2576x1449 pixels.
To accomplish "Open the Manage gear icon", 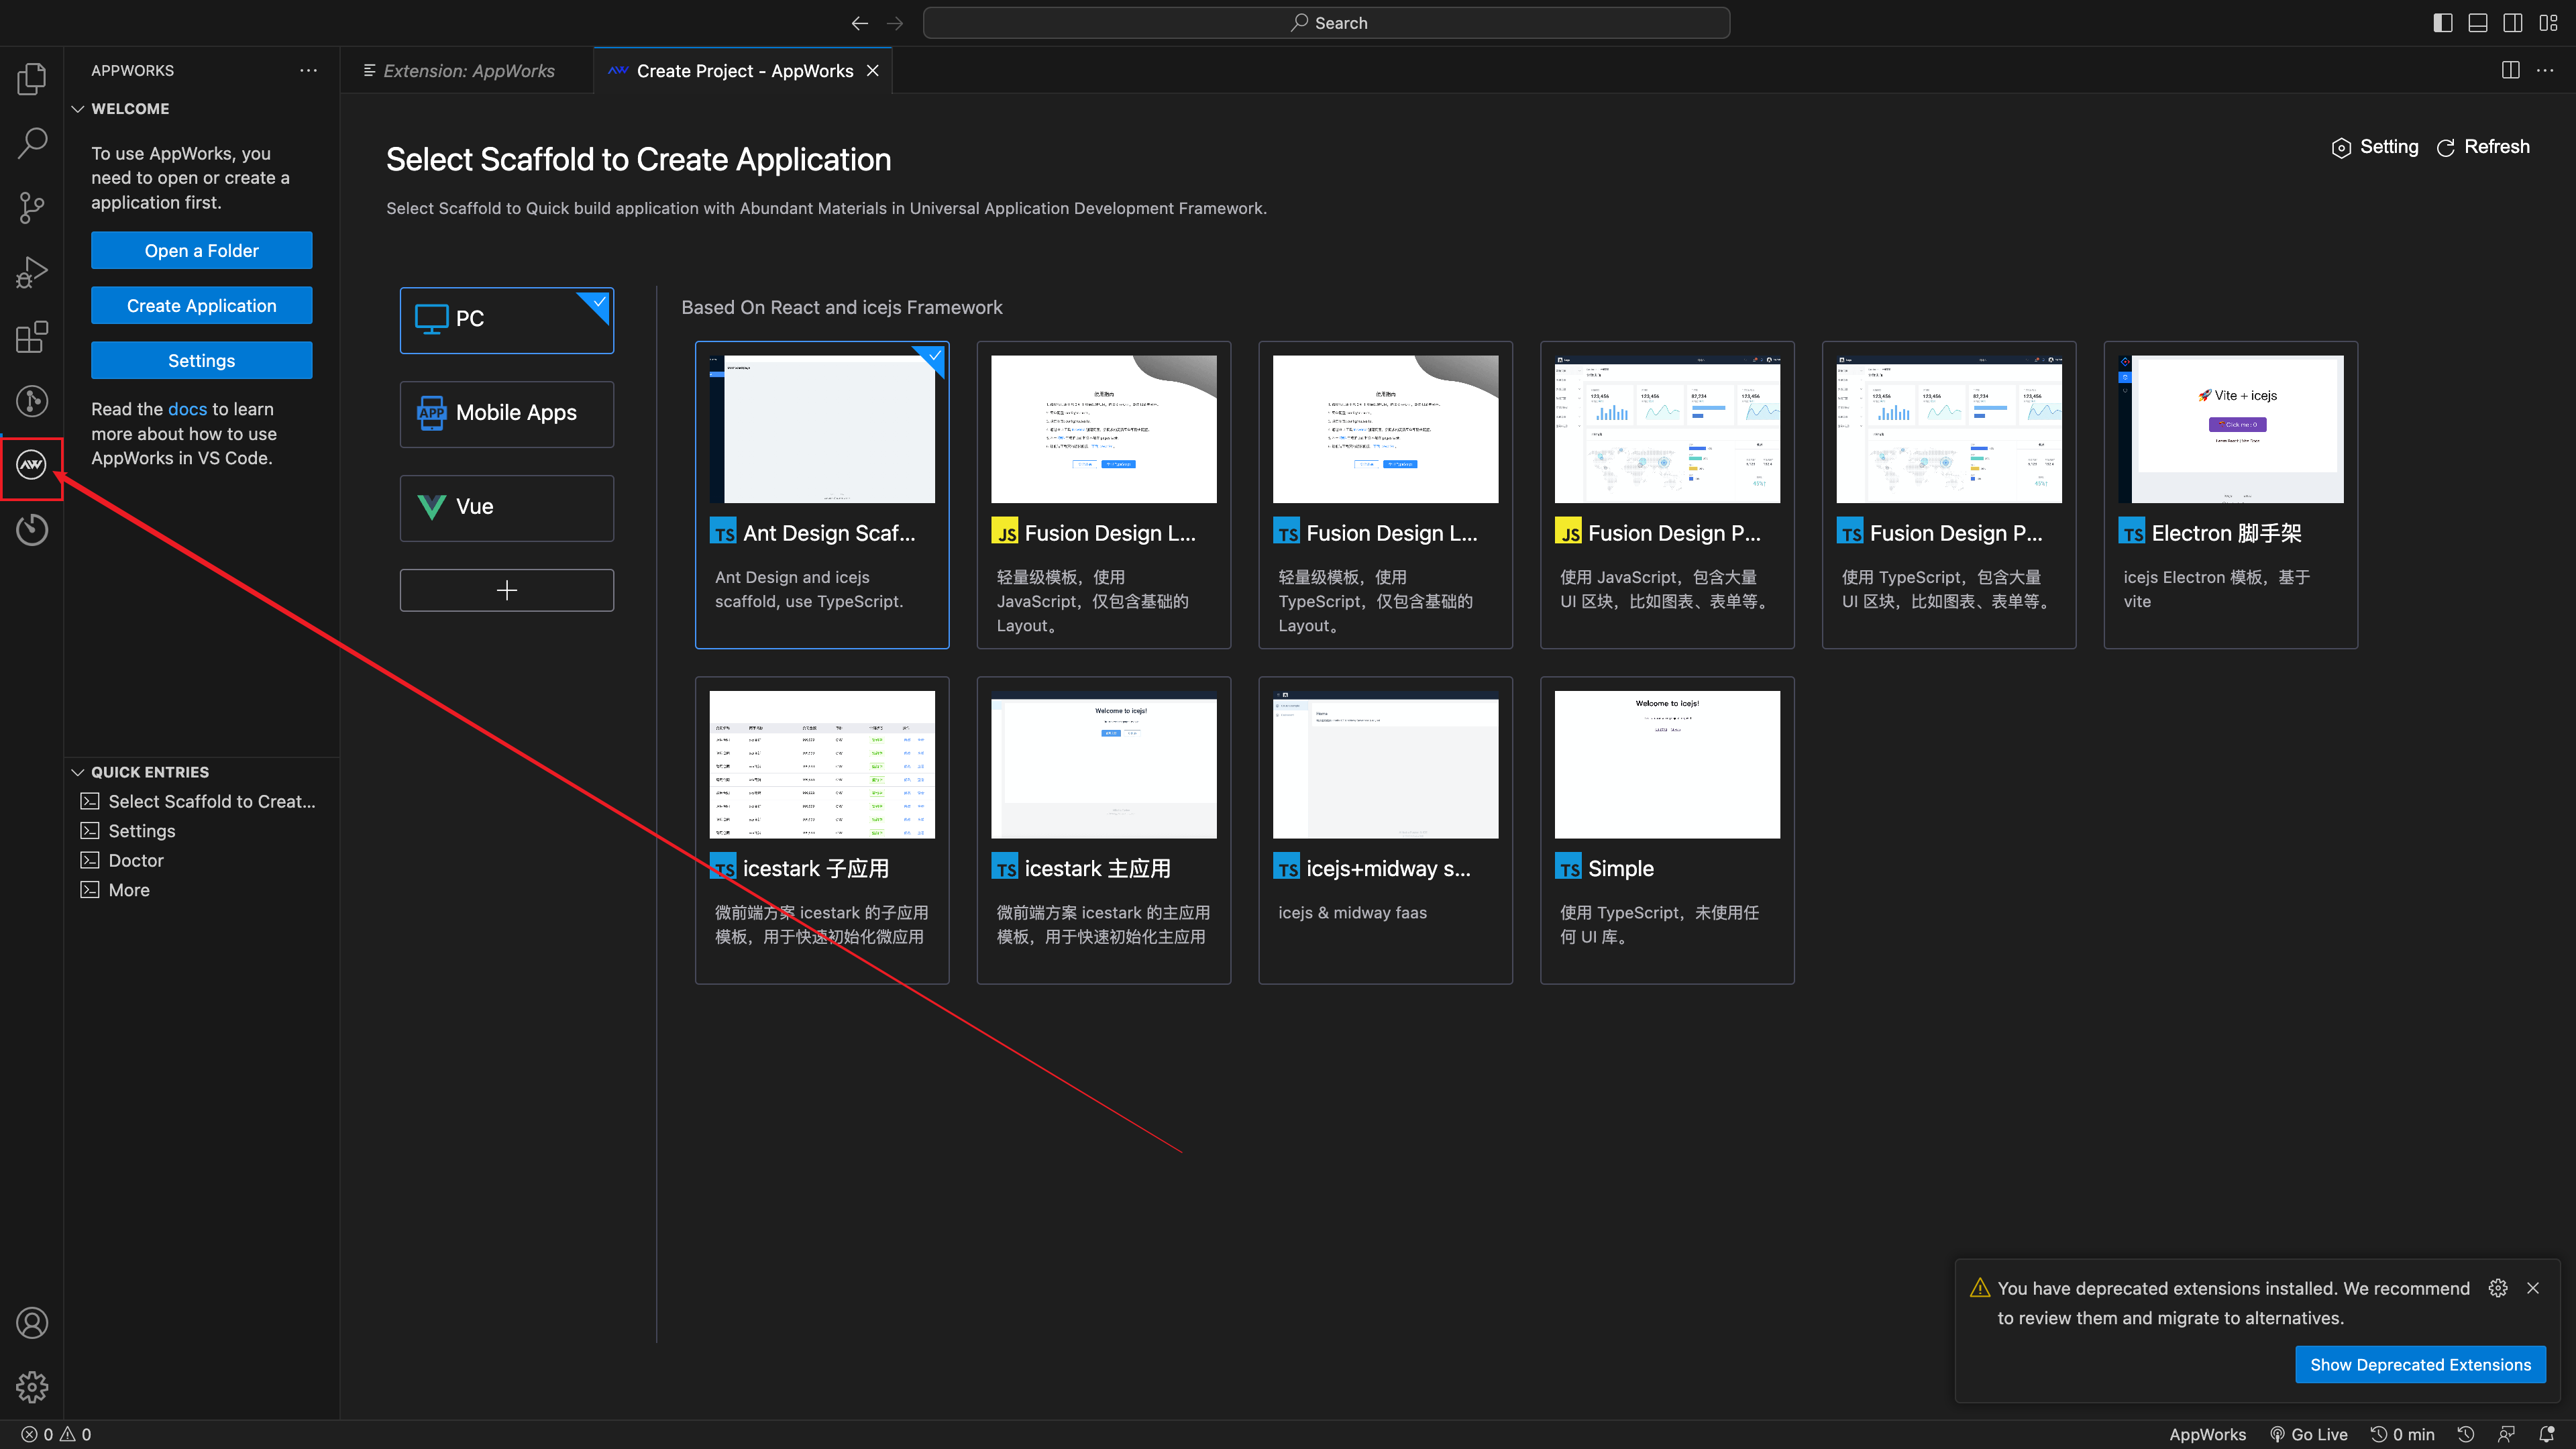I will tap(32, 1386).
